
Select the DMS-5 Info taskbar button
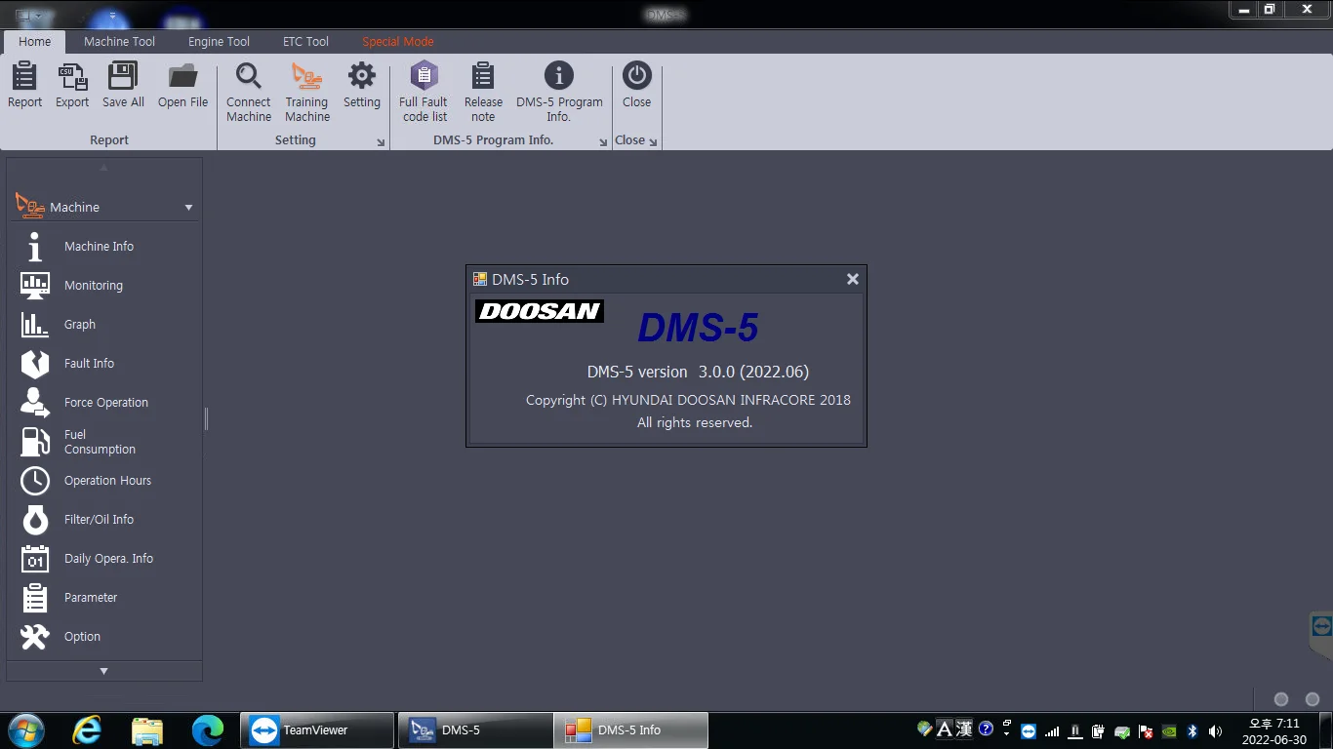click(630, 729)
